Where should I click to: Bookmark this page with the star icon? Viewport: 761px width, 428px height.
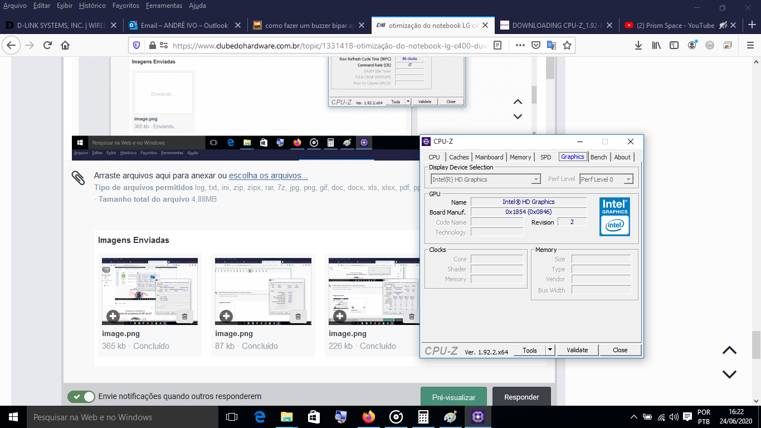click(567, 45)
